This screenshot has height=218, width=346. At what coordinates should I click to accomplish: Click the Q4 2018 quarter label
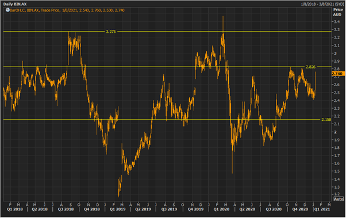click(92, 209)
